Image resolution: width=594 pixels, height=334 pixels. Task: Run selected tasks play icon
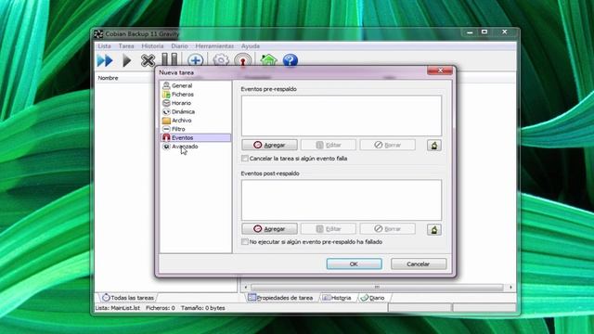(x=126, y=60)
